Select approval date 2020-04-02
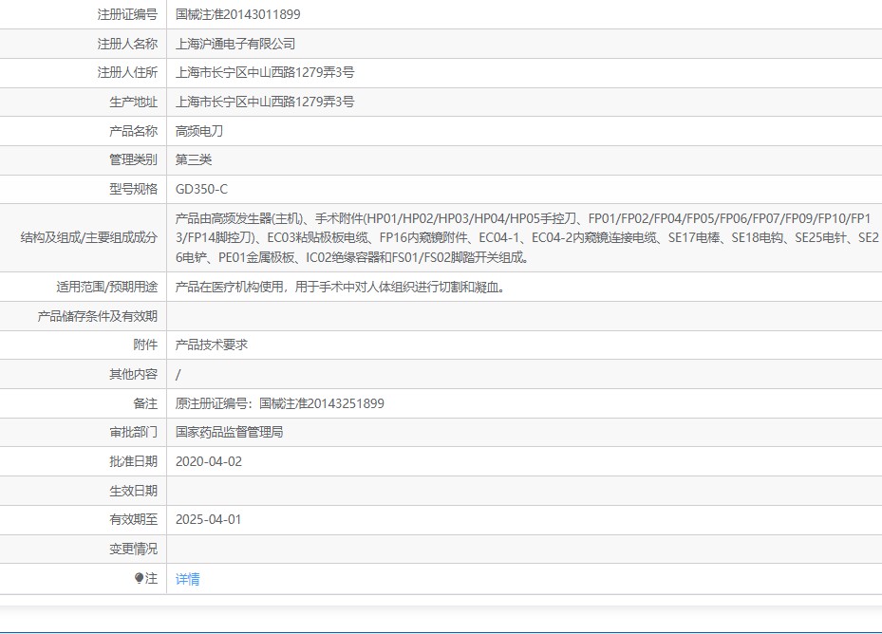Image resolution: width=882 pixels, height=634 pixels. tap(209, 462)
